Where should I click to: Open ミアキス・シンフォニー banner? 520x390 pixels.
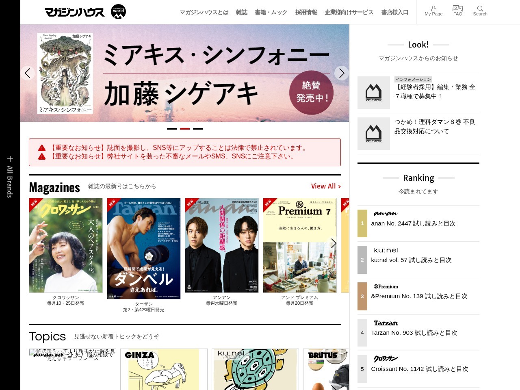point(185,73)
